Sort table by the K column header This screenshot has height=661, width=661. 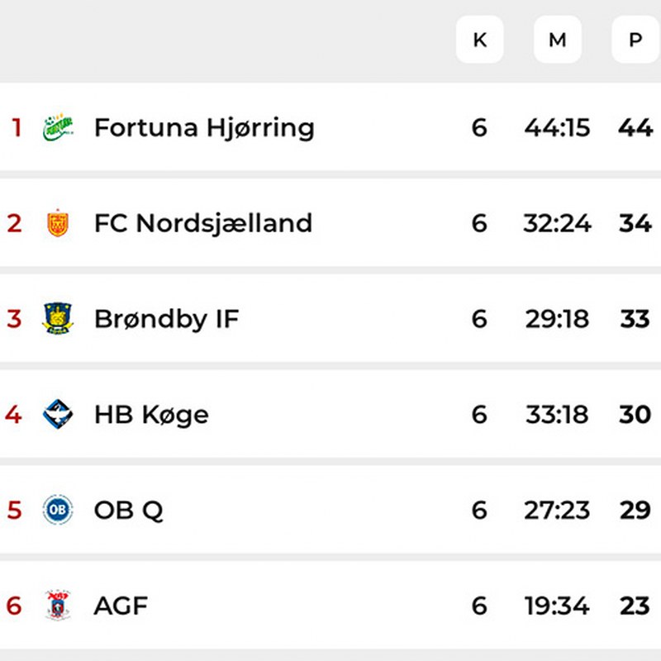[x=479, y=40]
